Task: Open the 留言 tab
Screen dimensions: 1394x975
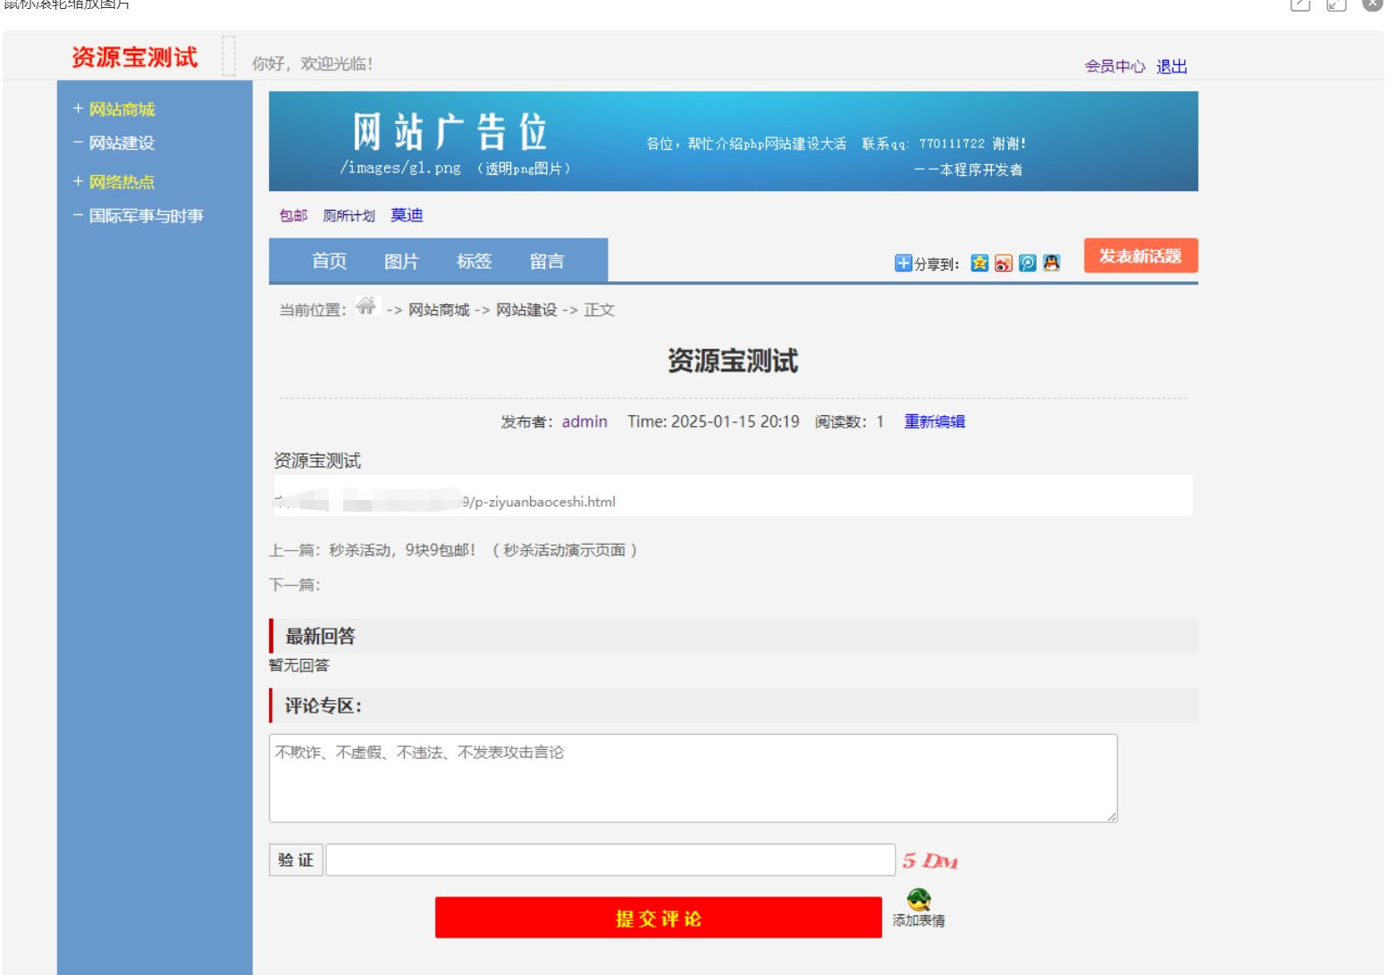Action: click(546, 262)
